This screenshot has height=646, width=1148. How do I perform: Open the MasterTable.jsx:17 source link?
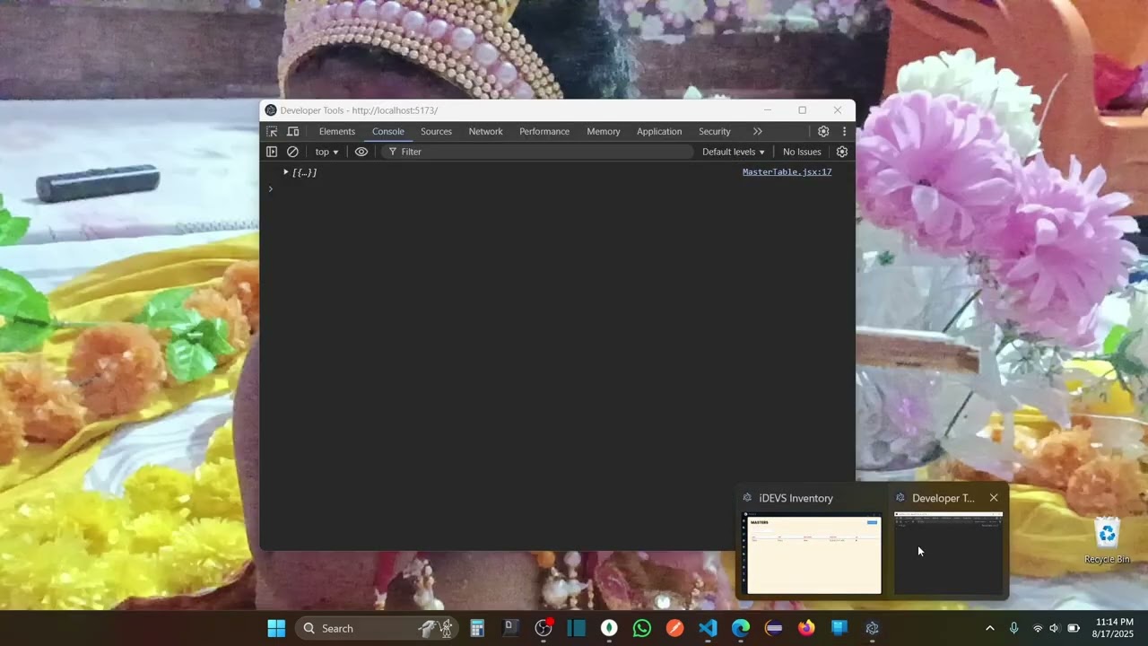787,171
